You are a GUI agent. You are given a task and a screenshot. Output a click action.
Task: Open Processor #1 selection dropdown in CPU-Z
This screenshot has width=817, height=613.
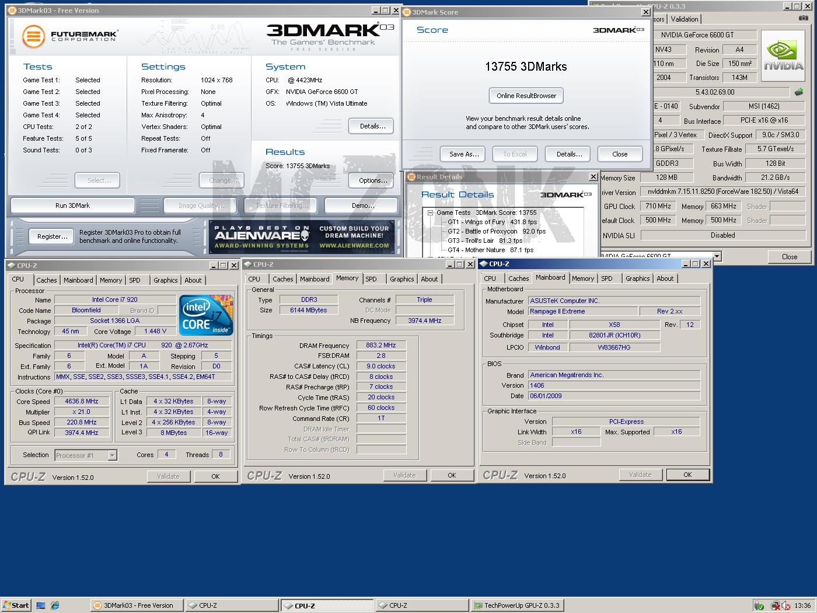tap(113, 455)
